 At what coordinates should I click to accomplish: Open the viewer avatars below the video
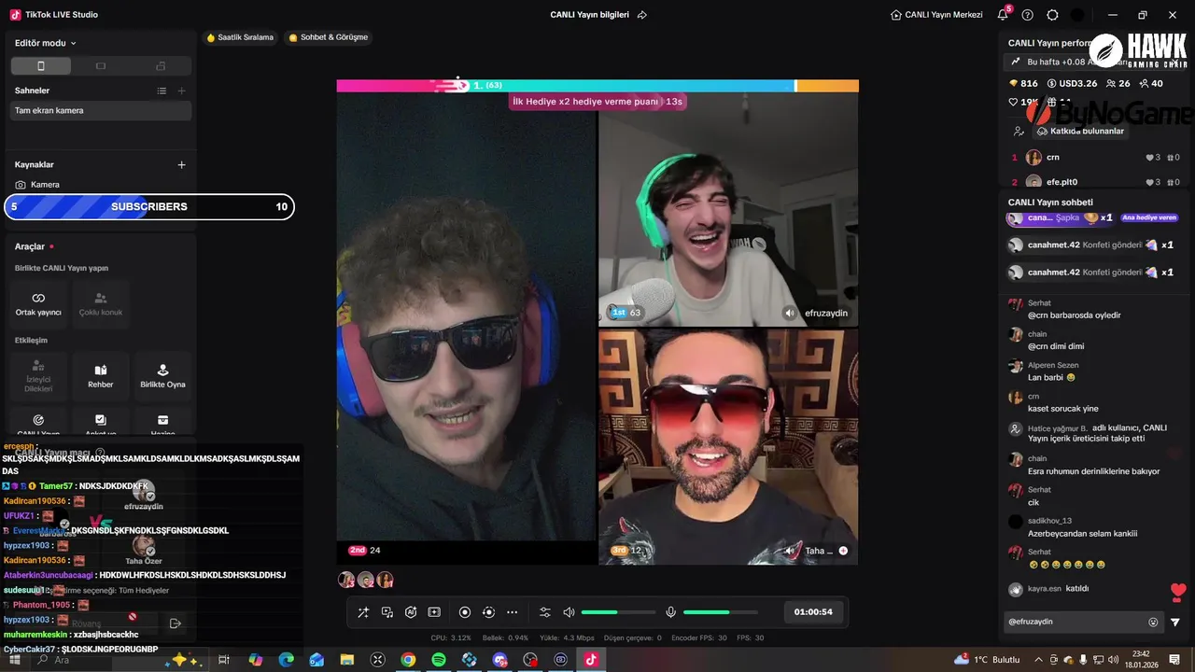tap(365, 580)
